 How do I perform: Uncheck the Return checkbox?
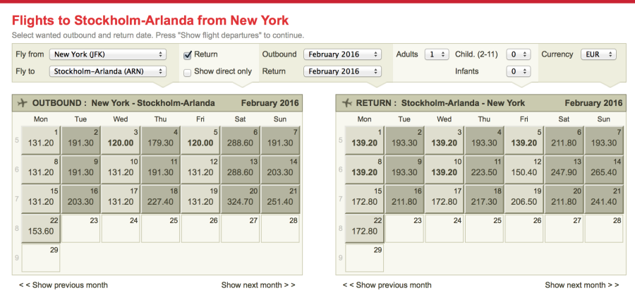[188, 54]
